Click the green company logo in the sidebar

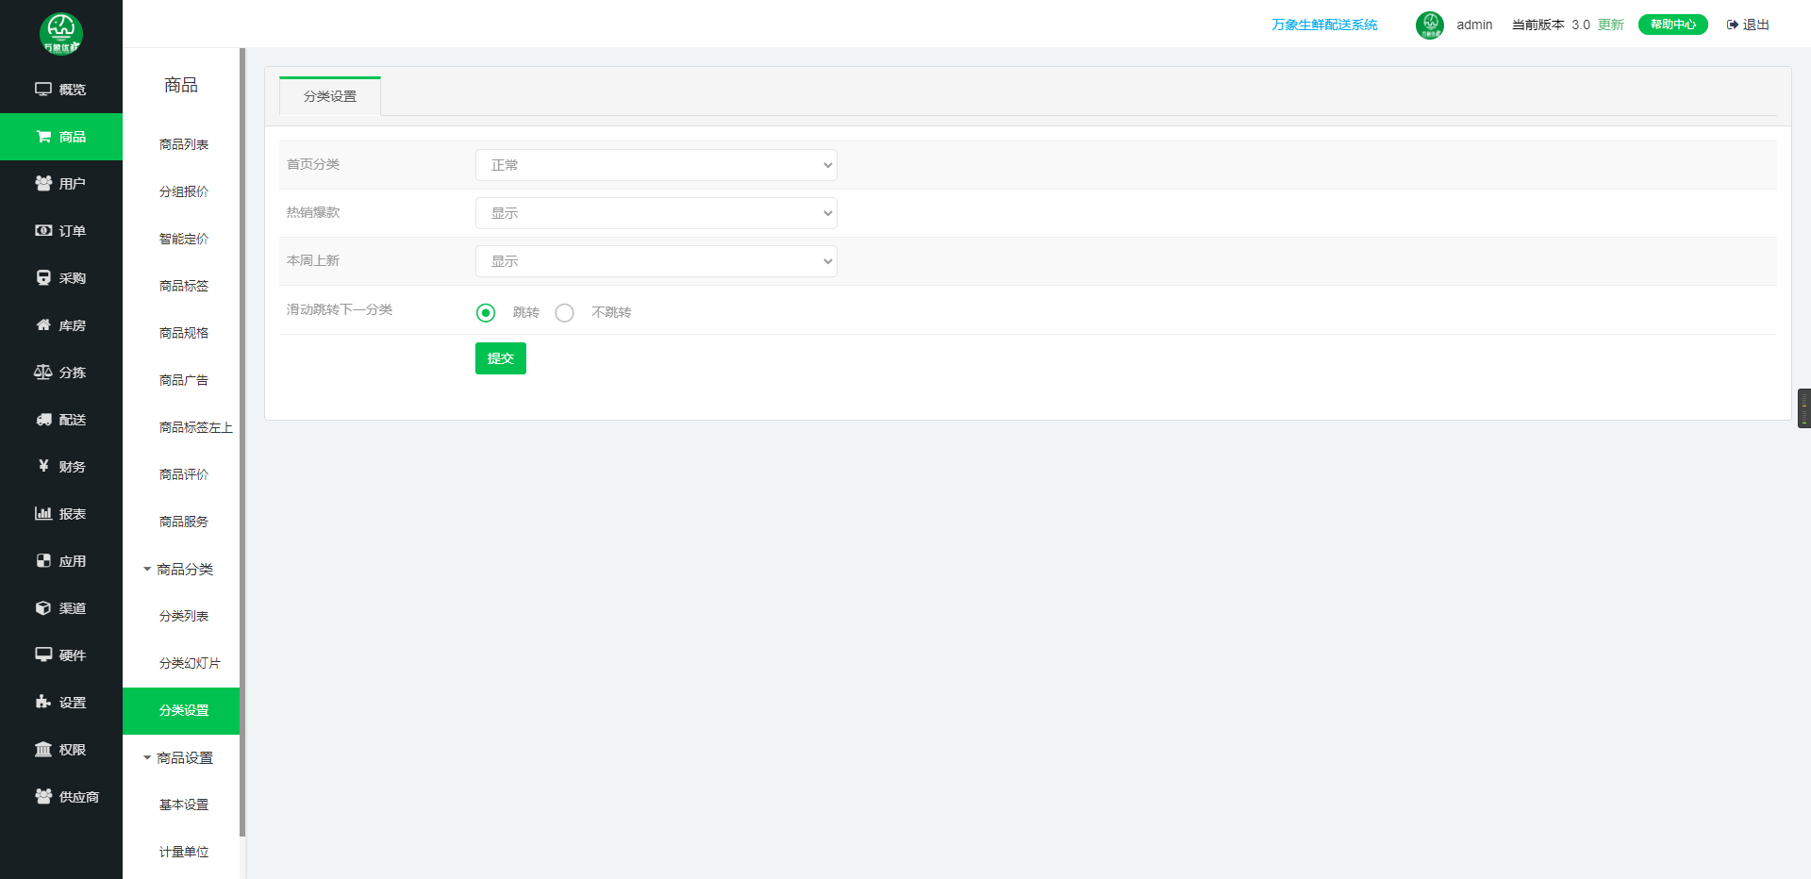[x=61, y=34]
